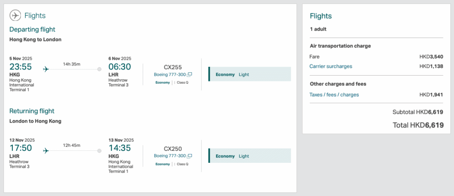Click the plane icon on London–Hong Kong route line
The image size is (454, 196).
point(46,150)
